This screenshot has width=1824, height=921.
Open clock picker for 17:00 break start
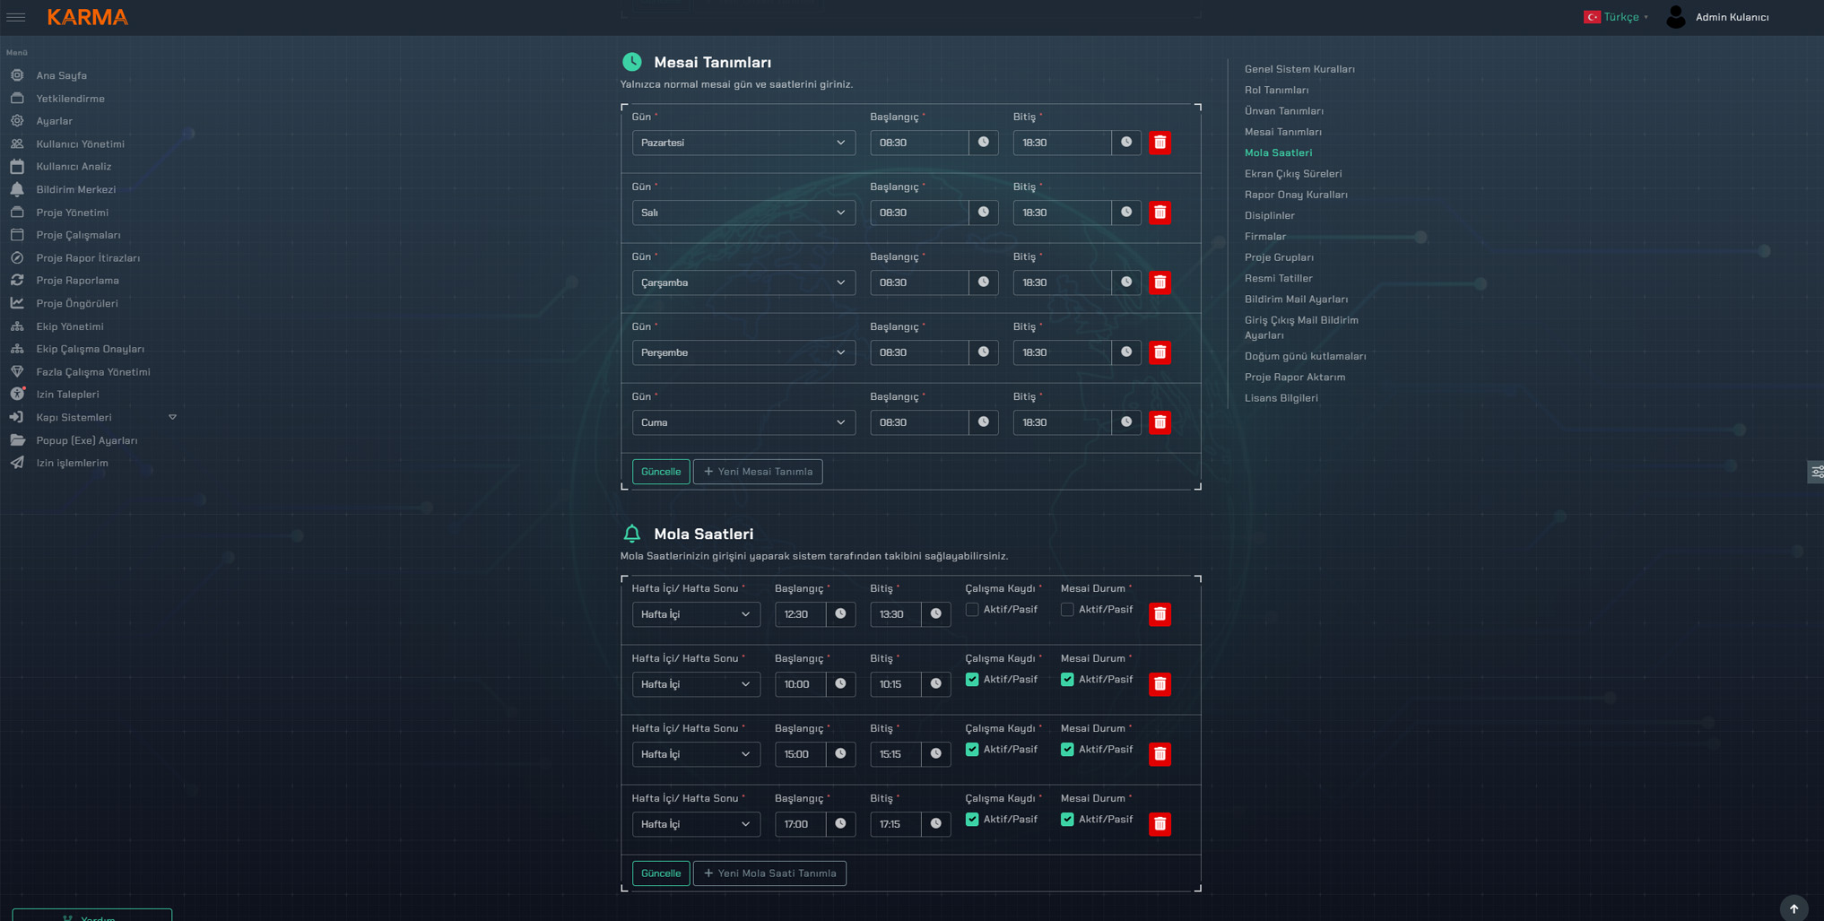click(x=840, y=824)
